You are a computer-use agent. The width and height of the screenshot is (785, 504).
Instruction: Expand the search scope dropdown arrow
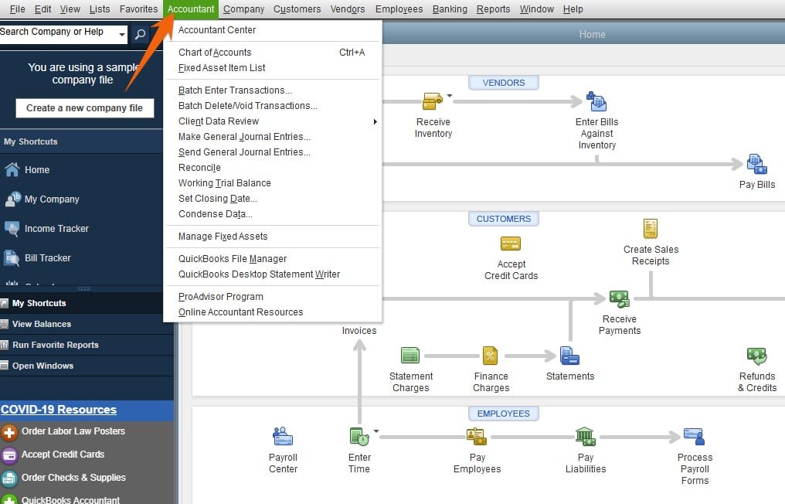click(122, 35)
